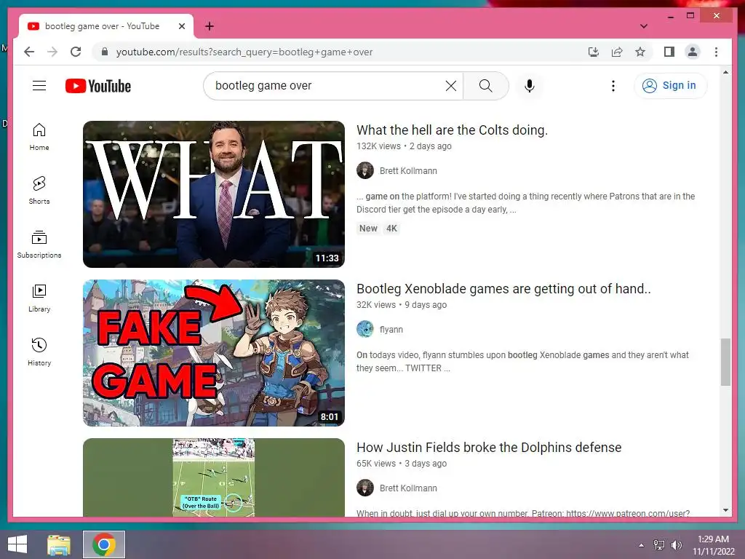The height and width of the screenshot is (559, 745).
Task: Click the flyann channel avatar
Action: click(x=365, y=330)
